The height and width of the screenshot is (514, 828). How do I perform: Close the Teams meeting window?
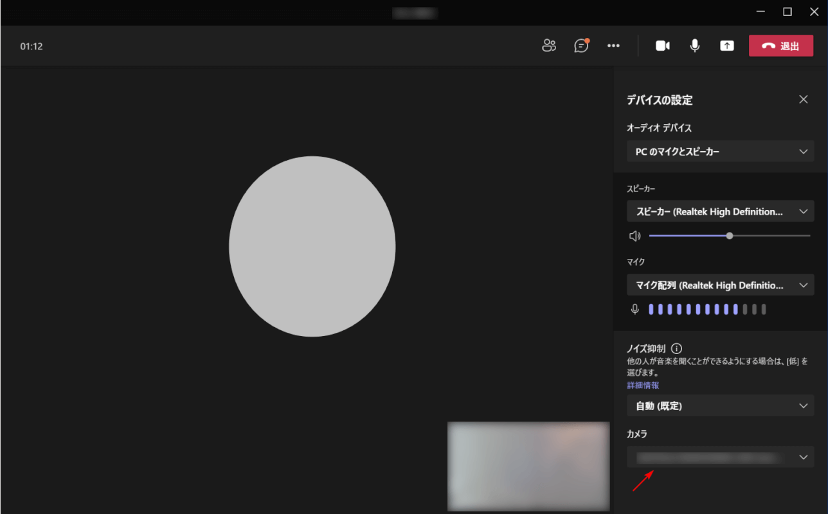(x=814, y=12)
